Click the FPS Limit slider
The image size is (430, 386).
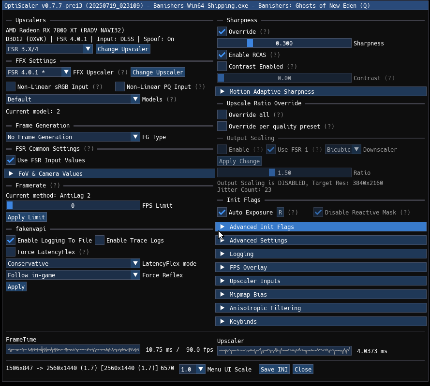[x=73, y=205]
